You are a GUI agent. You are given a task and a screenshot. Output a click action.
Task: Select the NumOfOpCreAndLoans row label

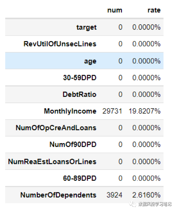pos(56,128)
